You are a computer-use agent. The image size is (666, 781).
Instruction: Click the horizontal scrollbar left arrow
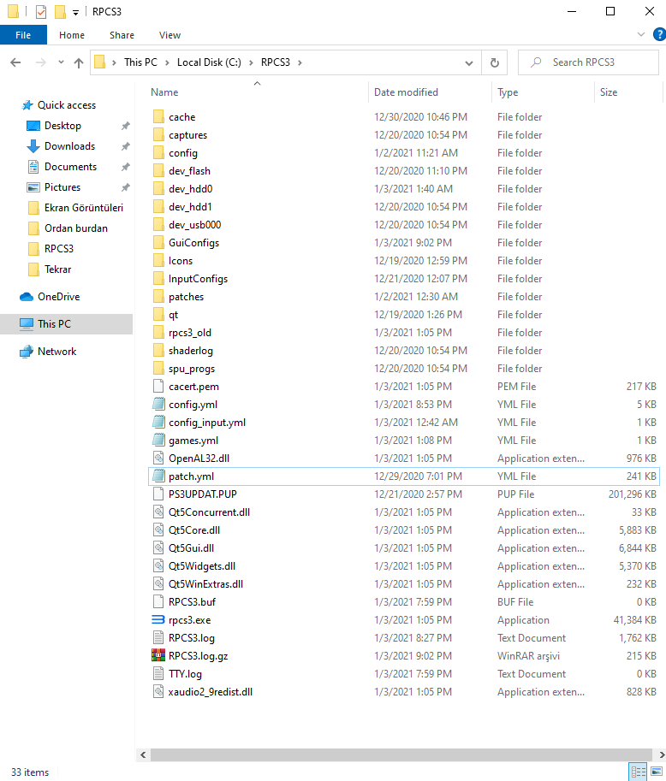coord(143,754)
